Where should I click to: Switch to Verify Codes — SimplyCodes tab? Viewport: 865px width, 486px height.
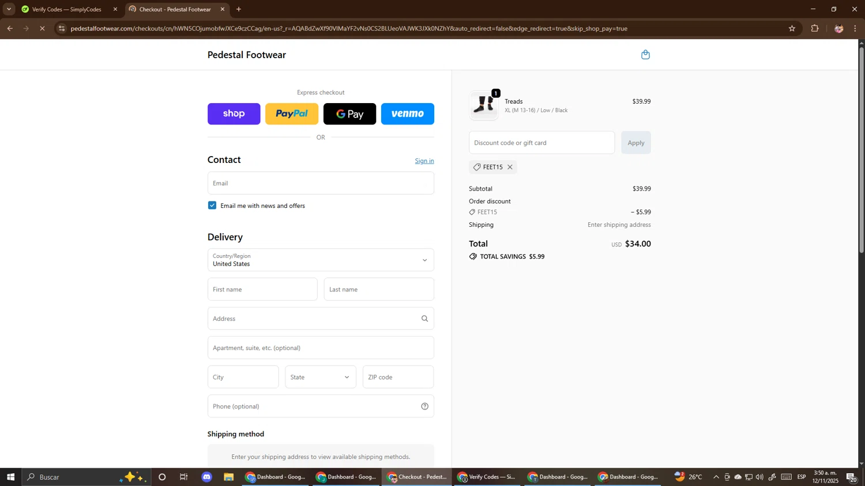point(66,9)
